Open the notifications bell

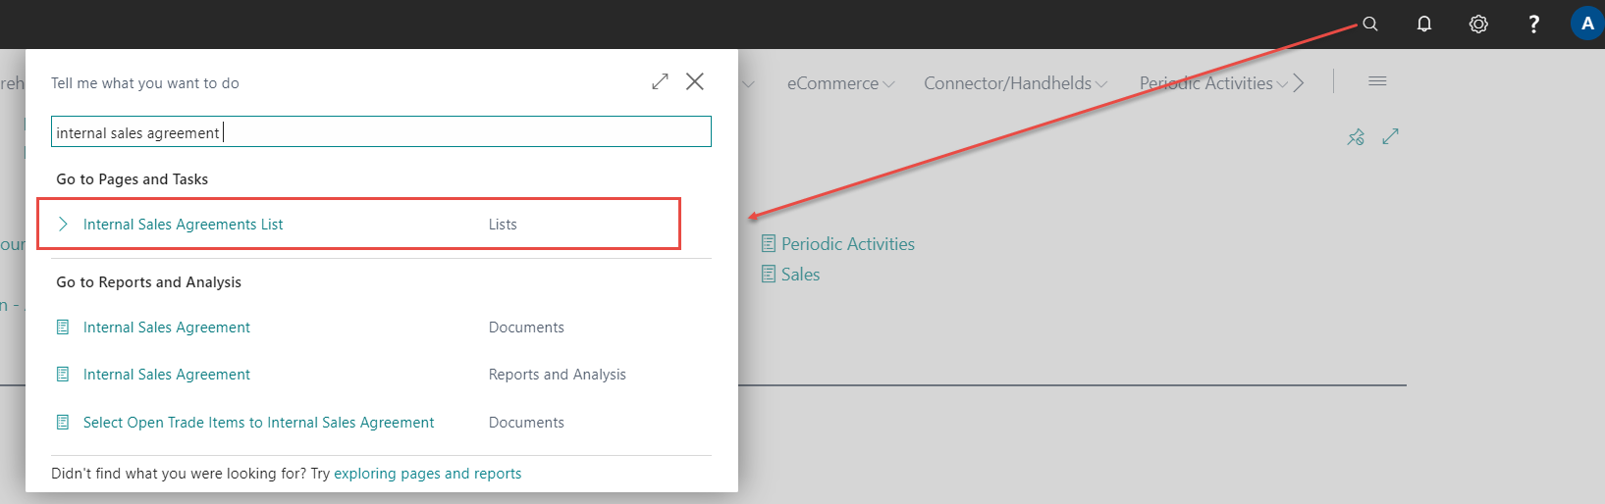(x=1424, y=24)
